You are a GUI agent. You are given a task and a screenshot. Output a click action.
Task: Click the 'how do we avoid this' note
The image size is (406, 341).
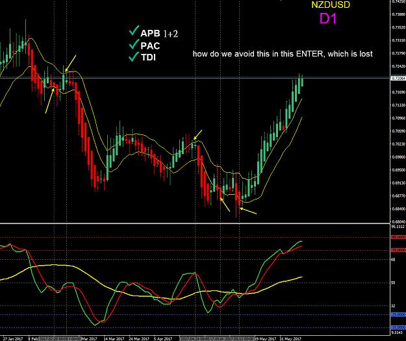(283, 54)
